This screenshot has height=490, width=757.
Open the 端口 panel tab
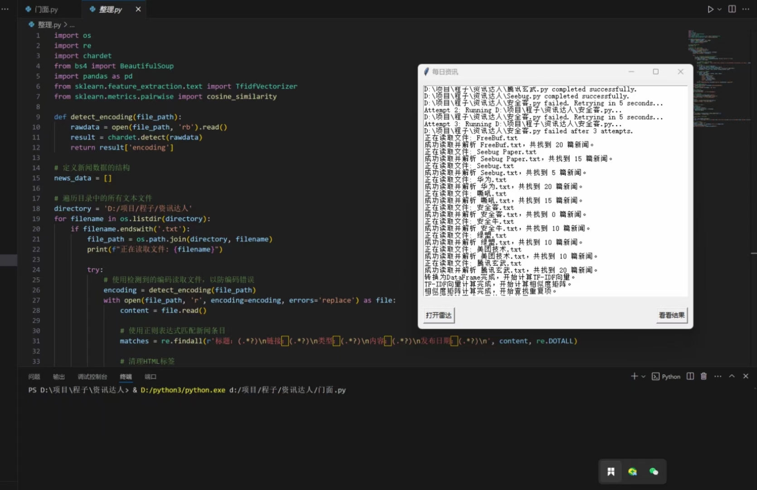[150, 377]
